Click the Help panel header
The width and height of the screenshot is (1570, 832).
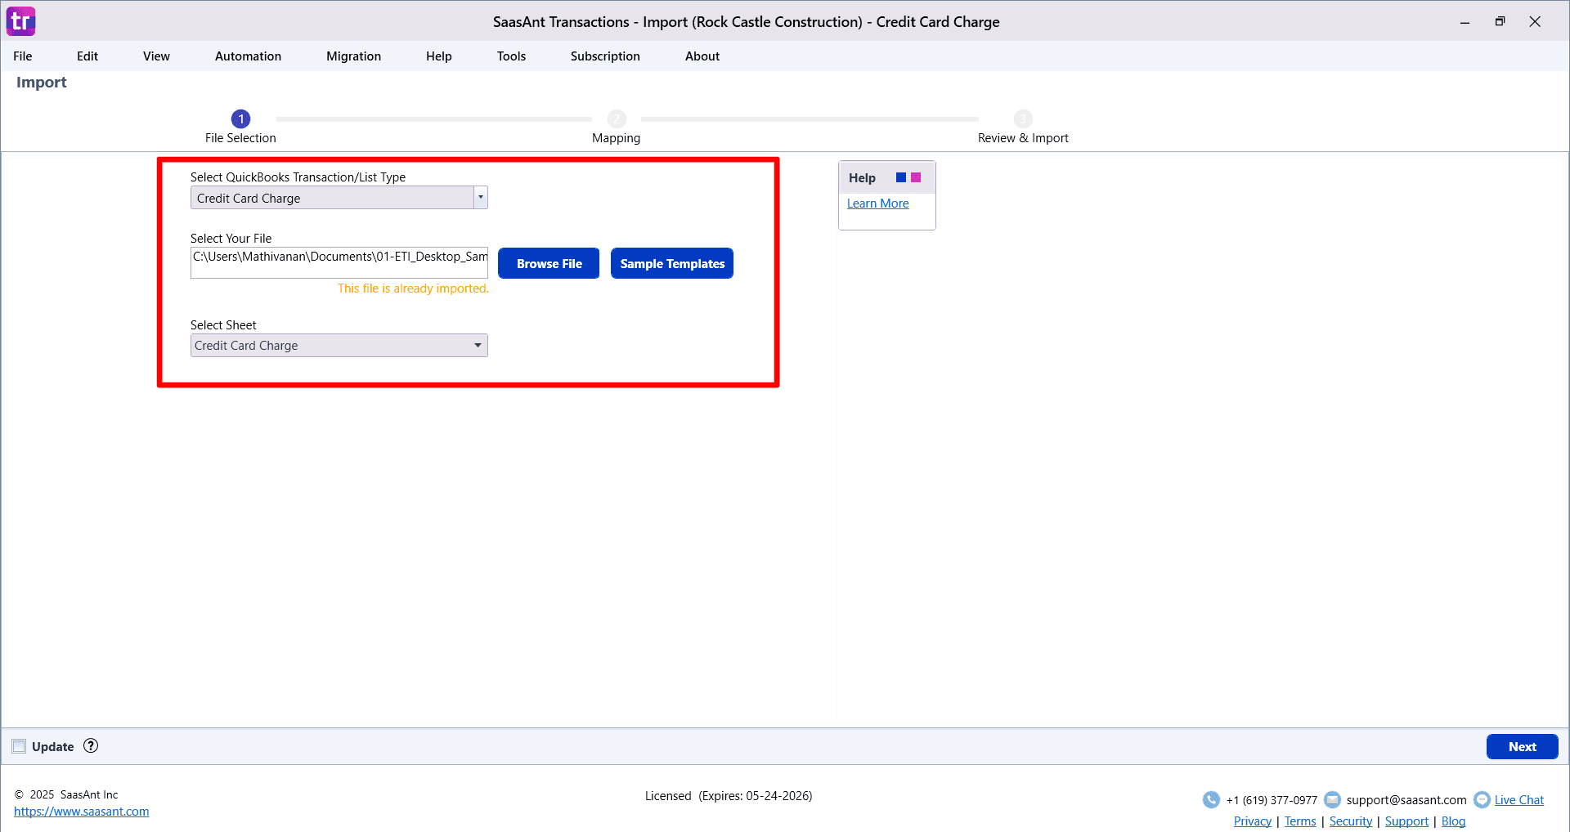tap(887, 177)
